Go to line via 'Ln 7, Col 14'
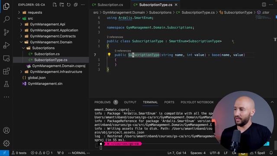 [177, 153]
